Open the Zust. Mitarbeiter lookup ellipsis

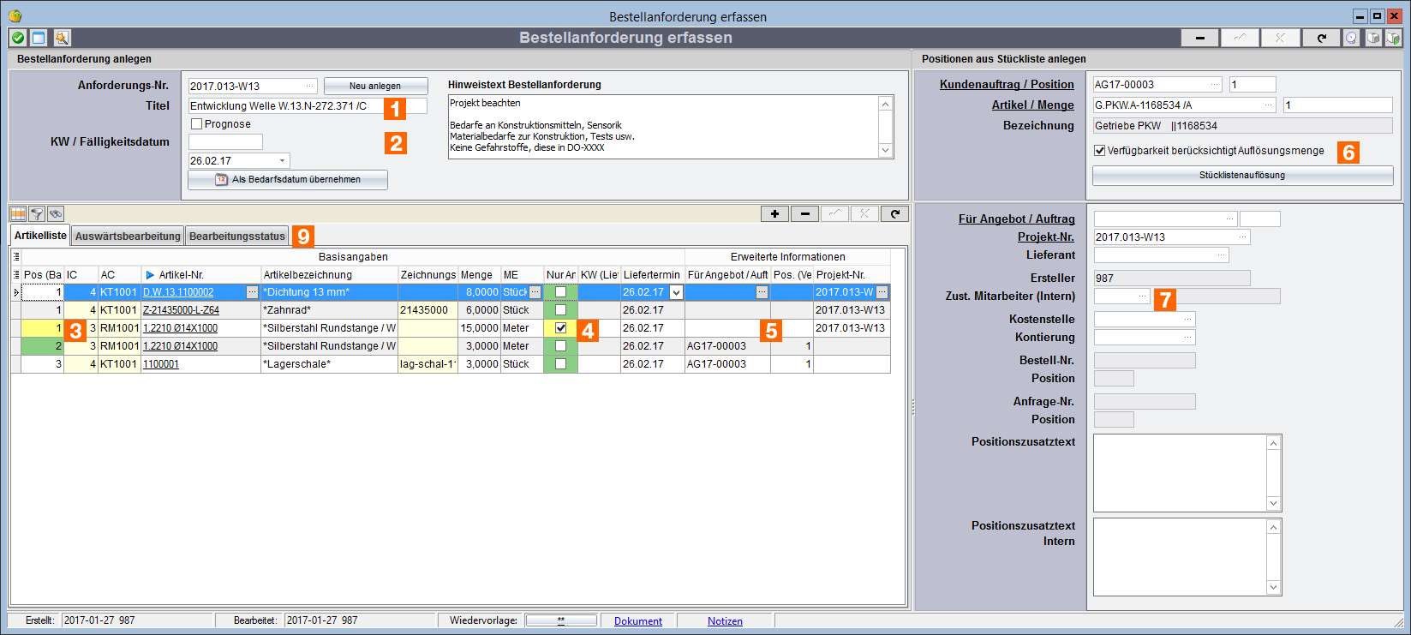click(x=1142, y=297)
